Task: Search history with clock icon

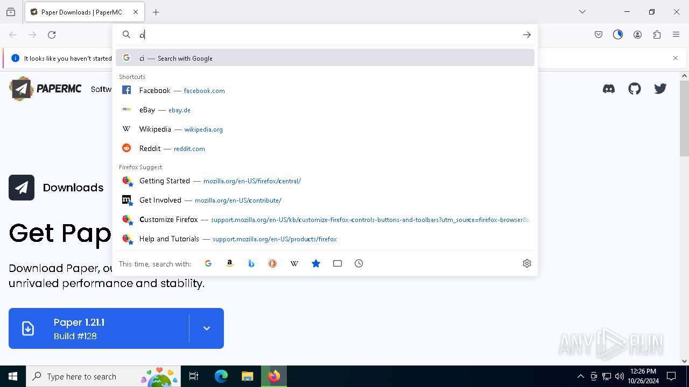Action: pyautogui.click(x=359, y=263)
